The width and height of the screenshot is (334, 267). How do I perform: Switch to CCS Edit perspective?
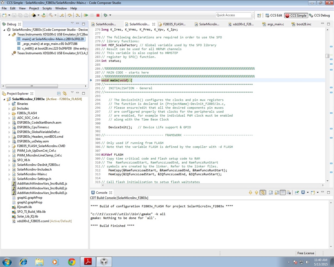pyautogui.click(x=274, y=15)
